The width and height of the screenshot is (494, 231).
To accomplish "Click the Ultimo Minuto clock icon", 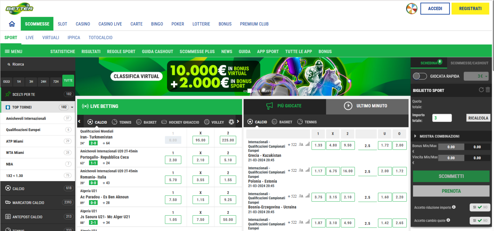I will (348, 106).
